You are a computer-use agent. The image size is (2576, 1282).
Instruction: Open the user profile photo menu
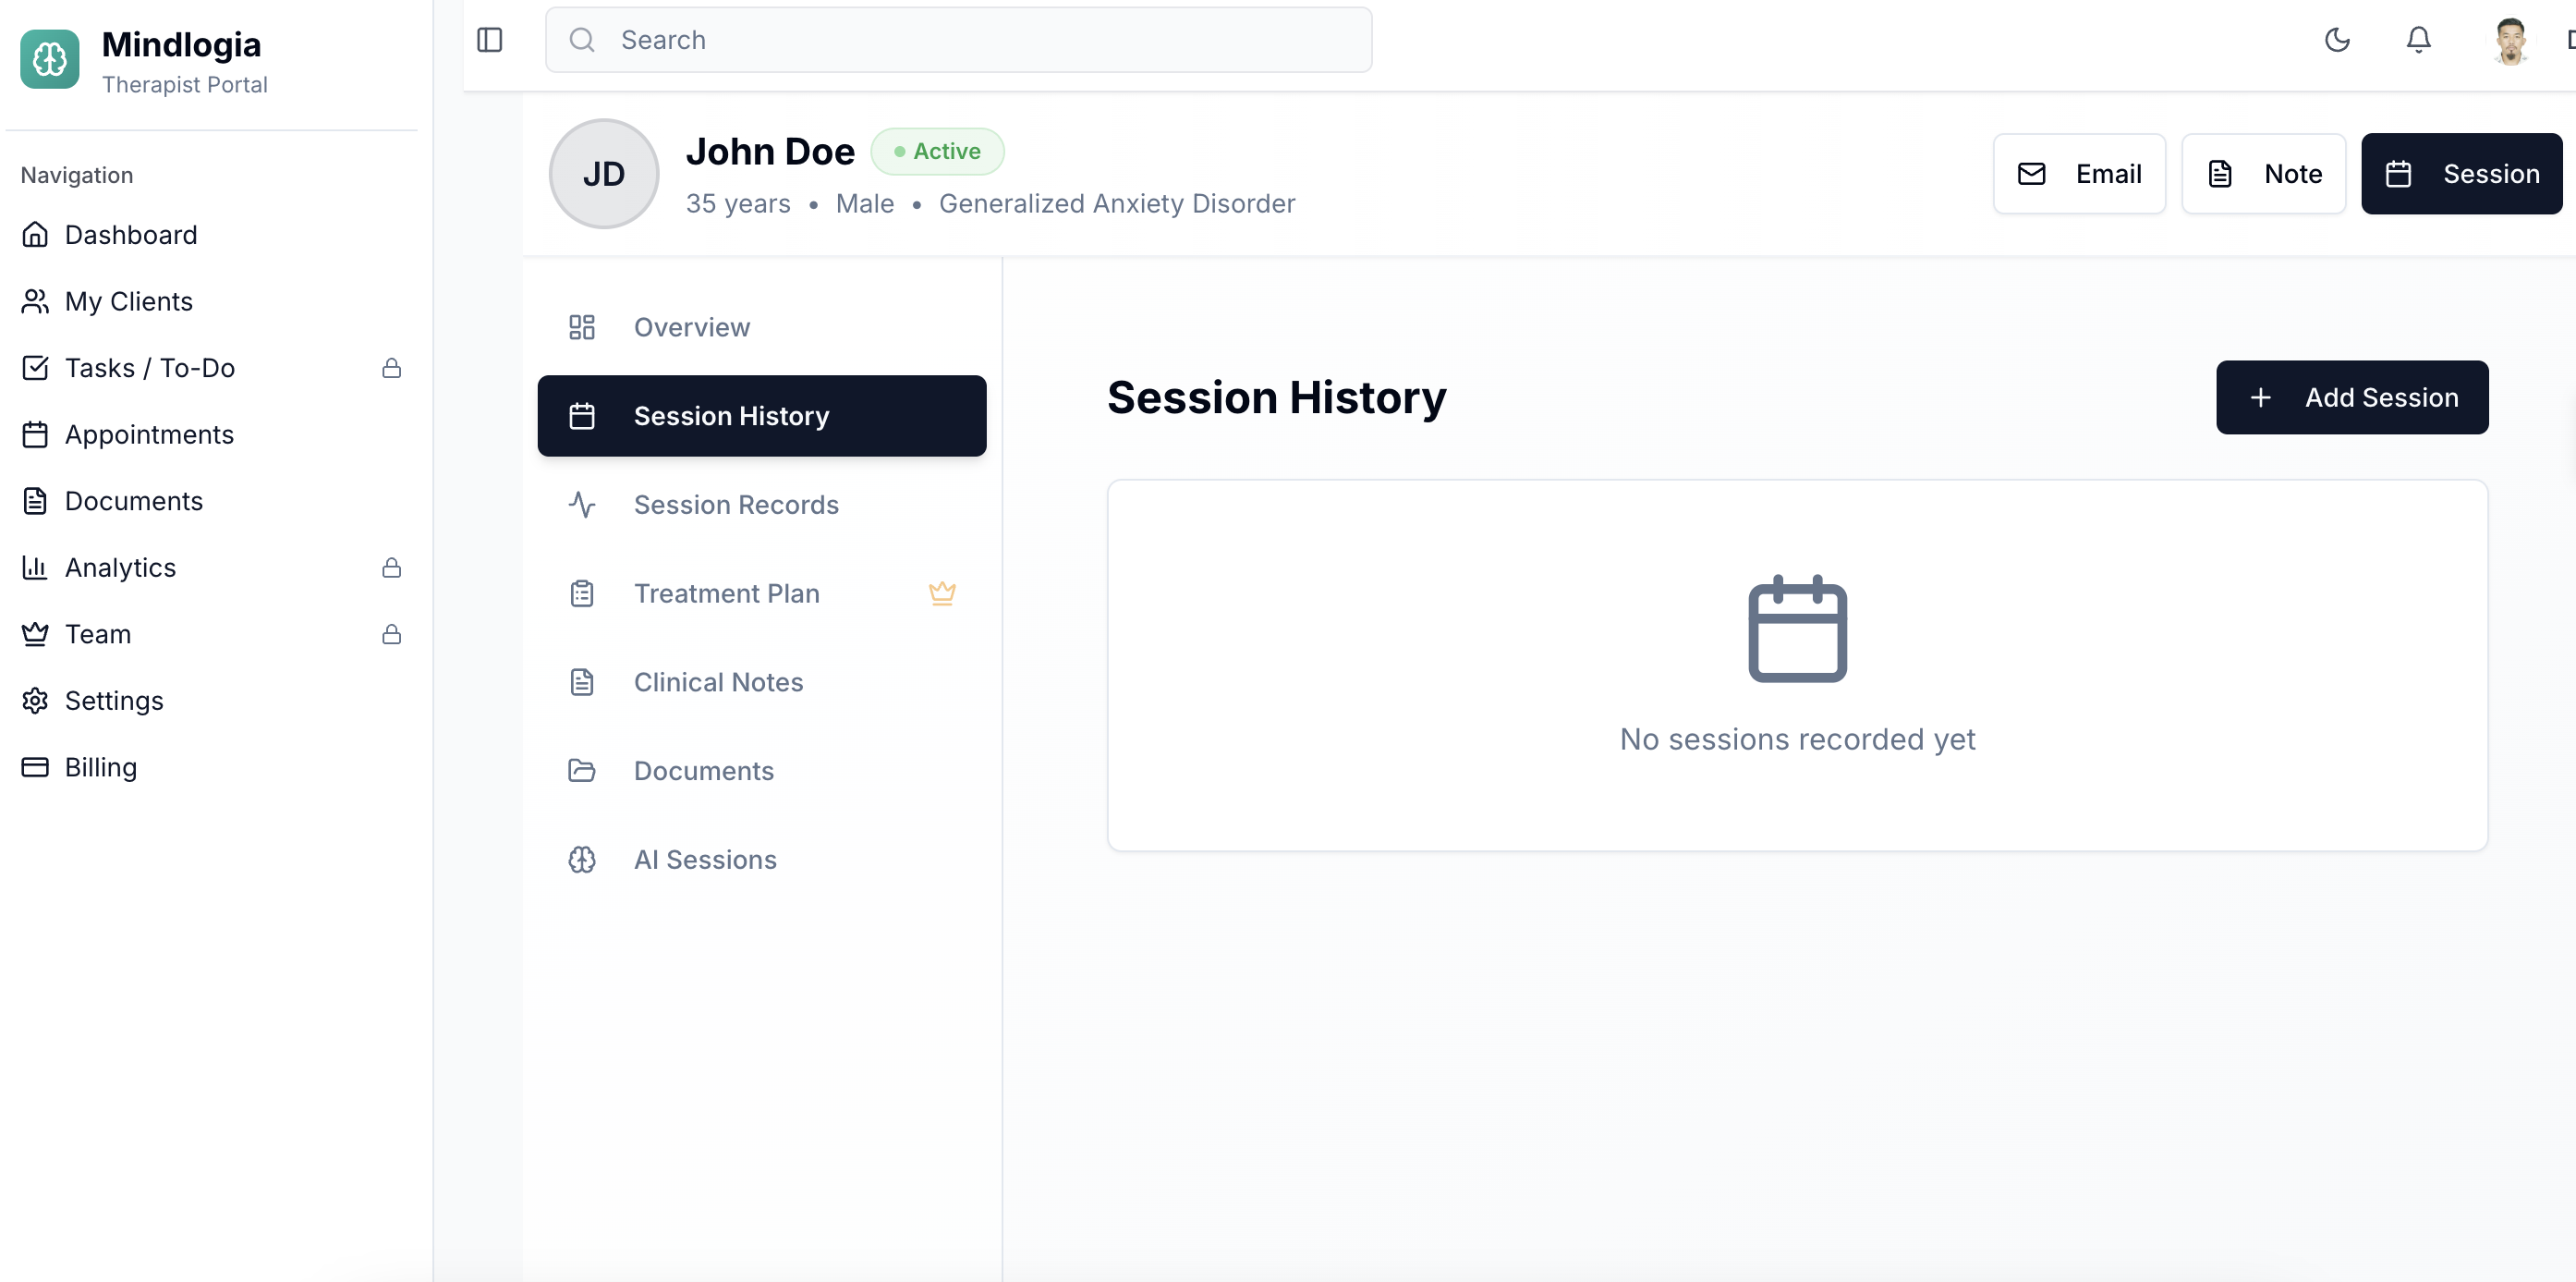pyautogui.click(x=2509, y=40)
